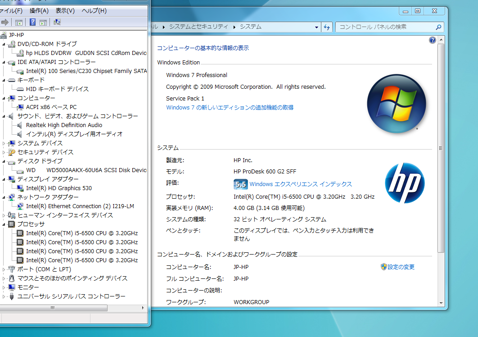Open the ヘルプ(H) menu
The image size is (478, 337).
[94, 11]
